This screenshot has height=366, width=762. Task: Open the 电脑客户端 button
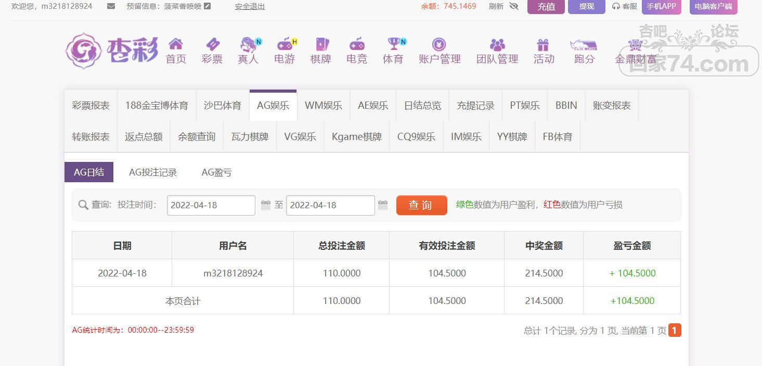click(714, 6)
